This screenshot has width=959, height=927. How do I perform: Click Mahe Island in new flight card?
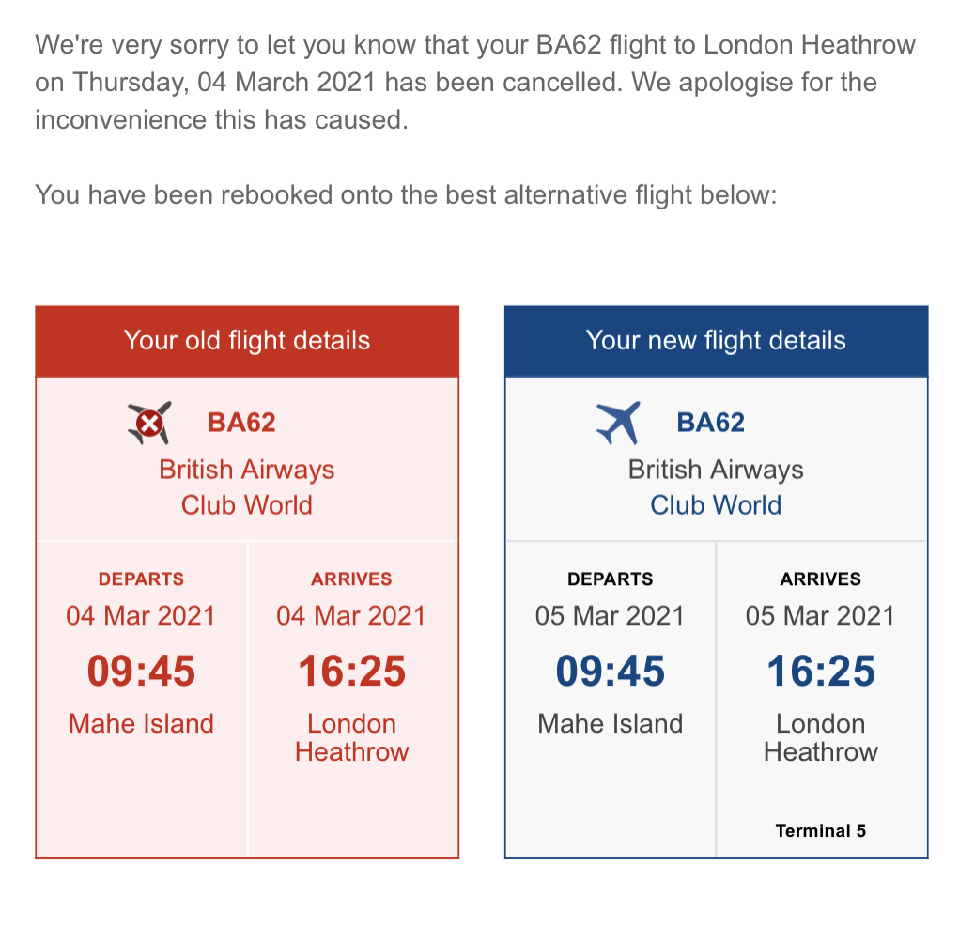[611, 723]
